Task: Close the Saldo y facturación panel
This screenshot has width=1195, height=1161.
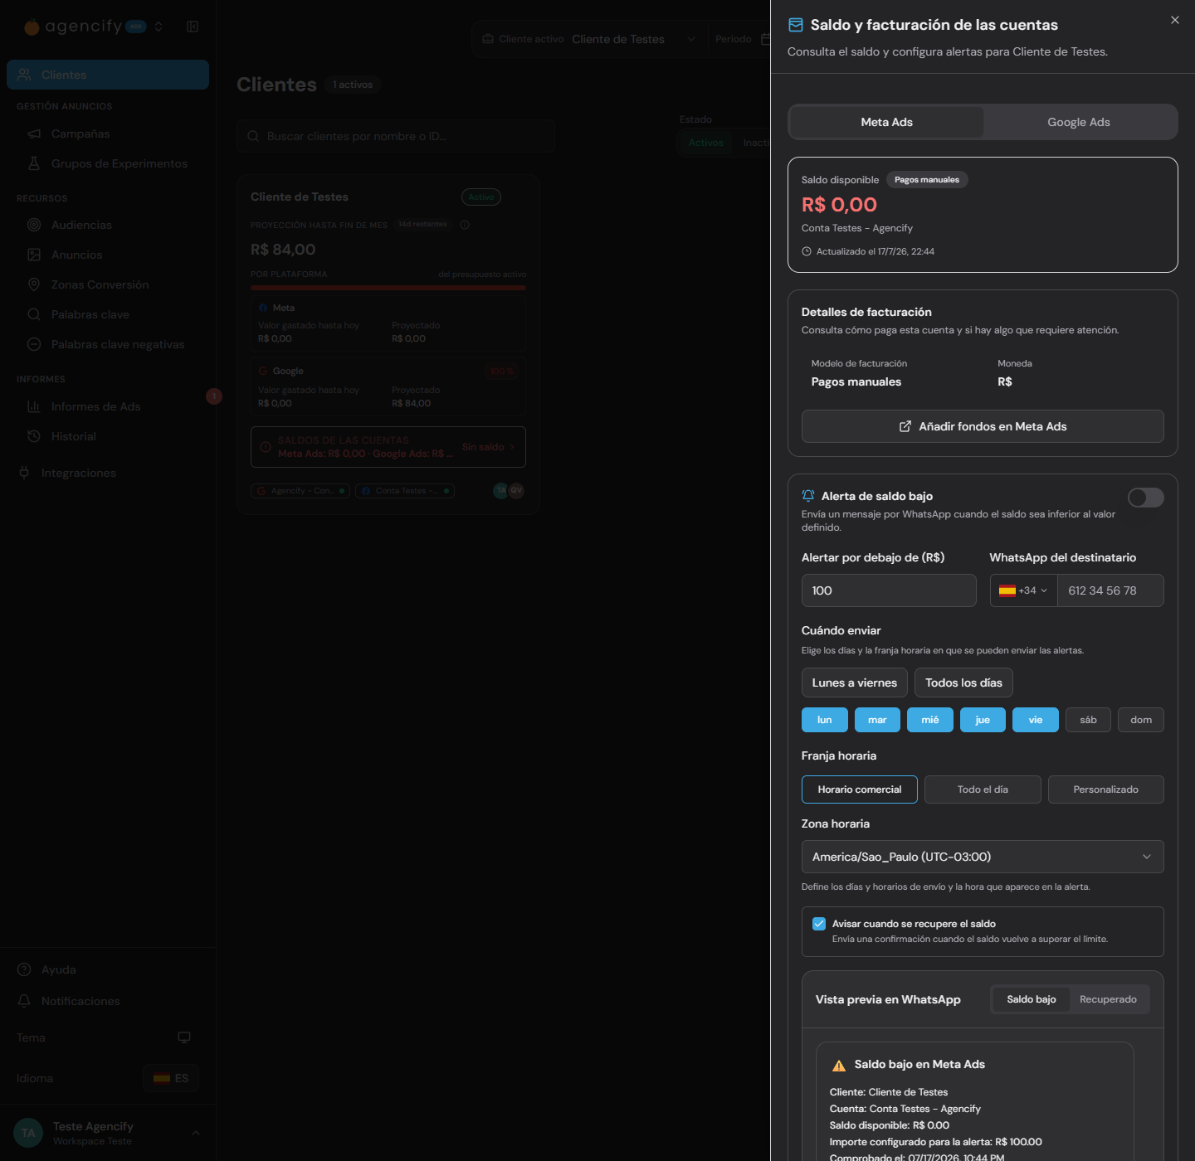Action: coord(1174,20)
